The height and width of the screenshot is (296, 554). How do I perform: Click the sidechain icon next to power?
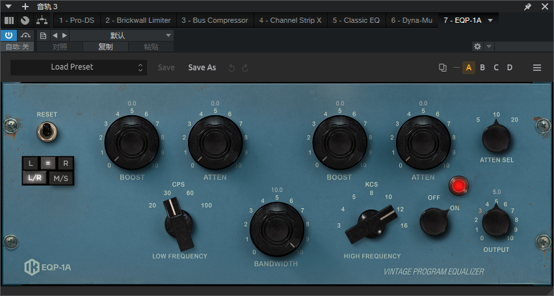coord(25,35)
